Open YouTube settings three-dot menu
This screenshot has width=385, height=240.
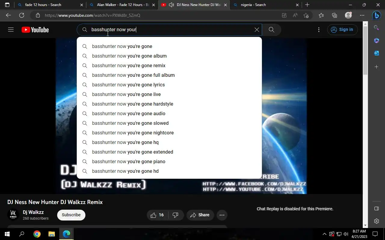point(319,30)
